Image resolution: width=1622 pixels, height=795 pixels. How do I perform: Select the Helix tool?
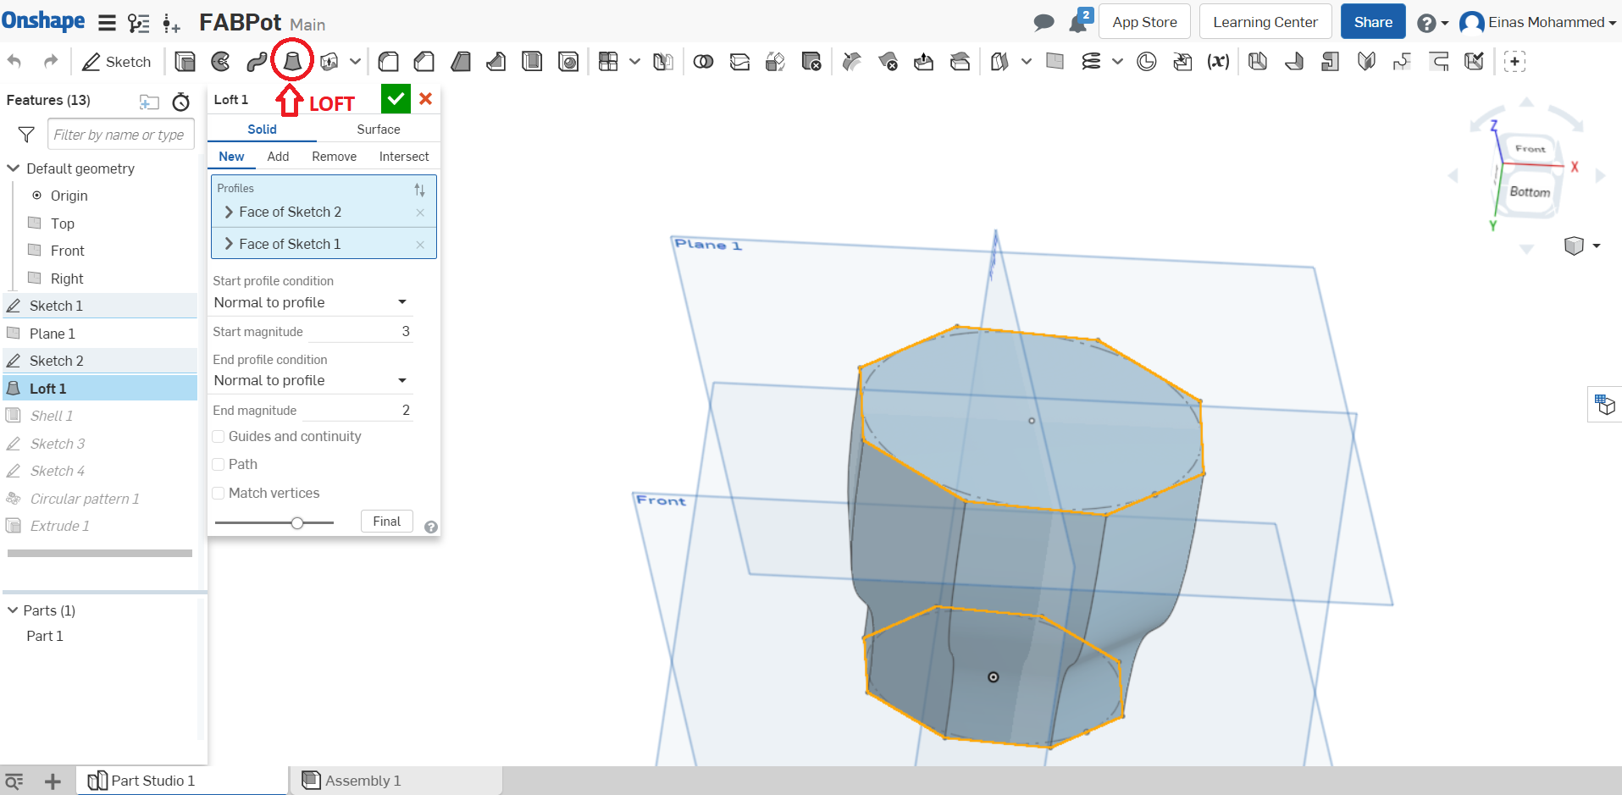click(x=1091, y=62)
